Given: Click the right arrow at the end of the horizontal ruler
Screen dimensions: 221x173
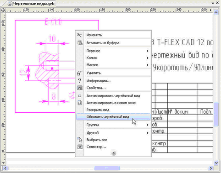Looking at the screenshot, I should point(210,10).
